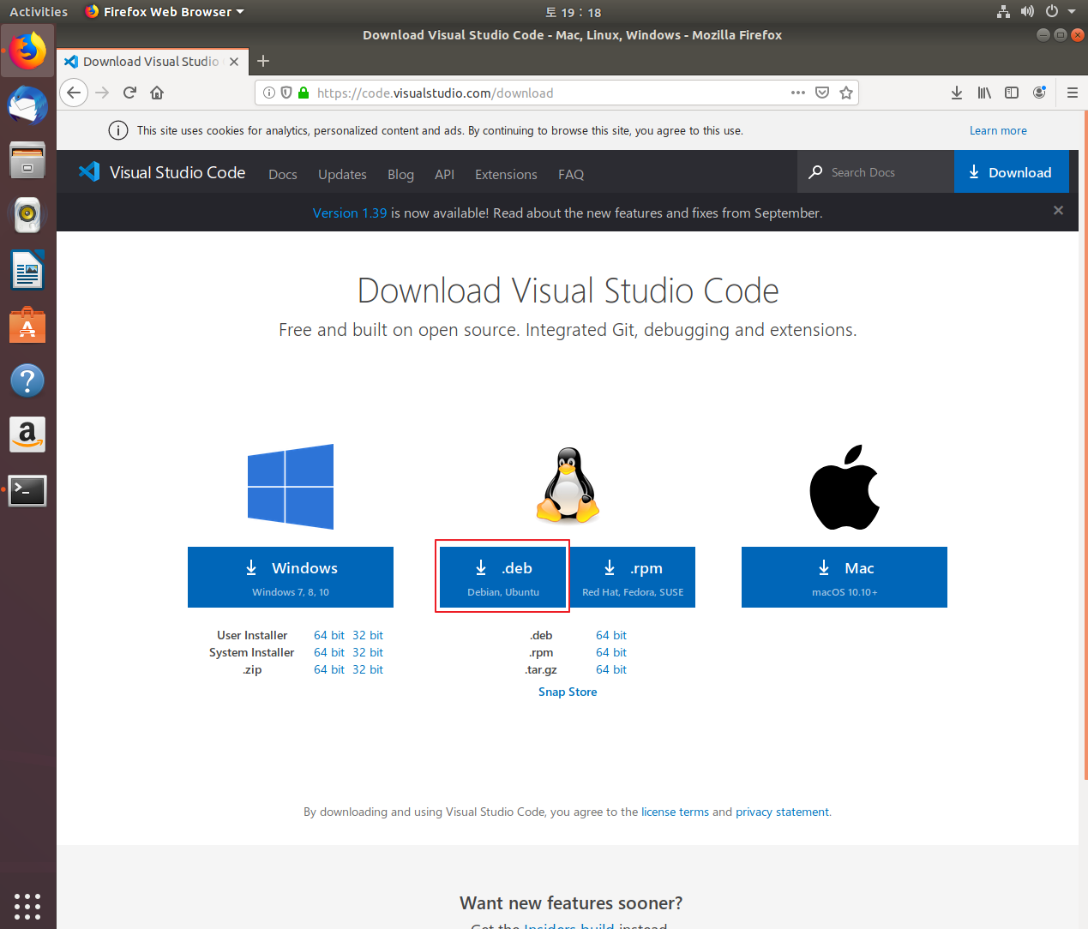
Task: Click User Installer 64 bit link
Action: click(329, 635)
